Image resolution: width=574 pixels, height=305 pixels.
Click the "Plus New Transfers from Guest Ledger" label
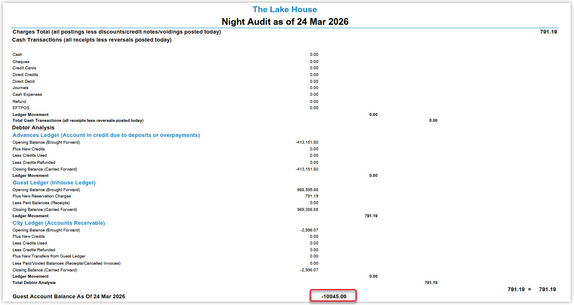49,256
